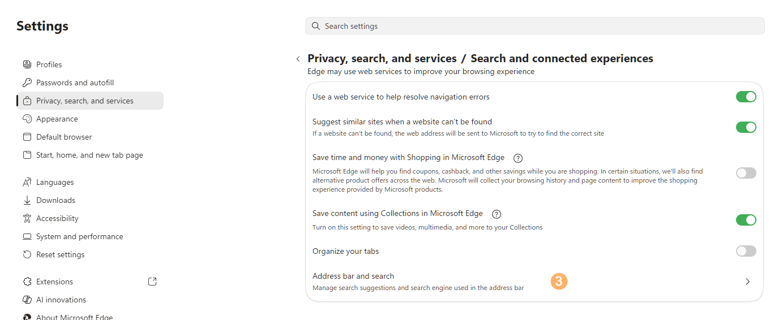This screenshot has height=320, width=770.
Task: Click the About Microsoft Edge logo icon
Action: 27,317
